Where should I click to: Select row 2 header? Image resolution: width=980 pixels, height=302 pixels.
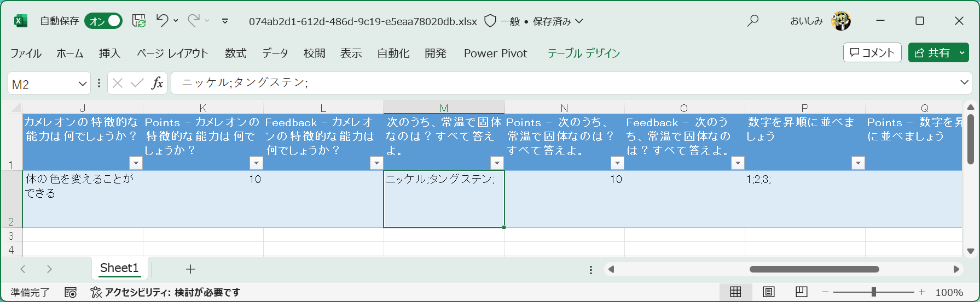click(x=11, y=199)
